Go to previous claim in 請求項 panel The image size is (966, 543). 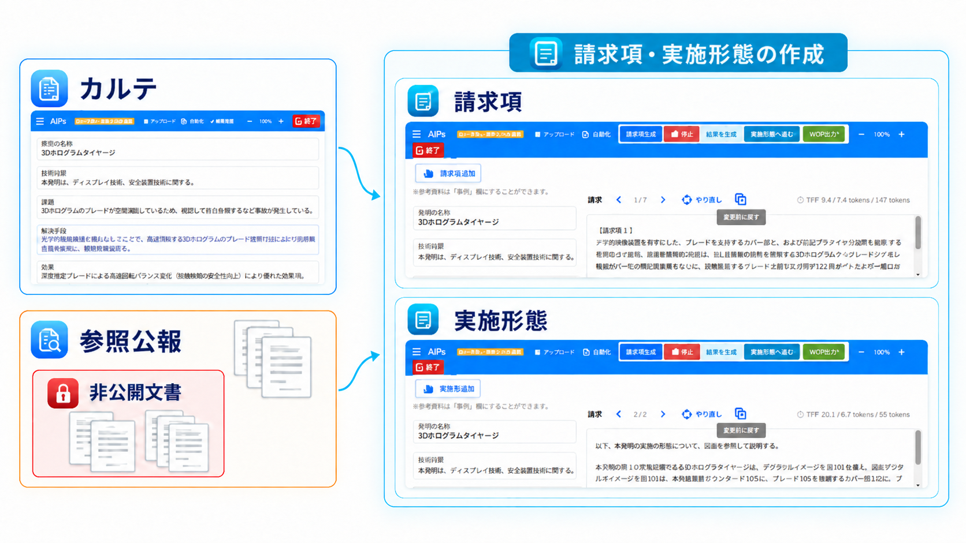point(619,200)
